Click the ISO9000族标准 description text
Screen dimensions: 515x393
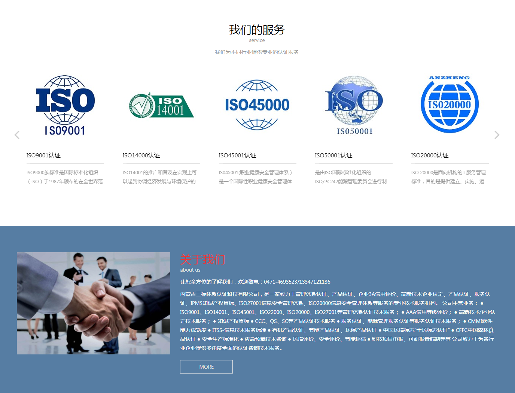(x=64, y=177)
